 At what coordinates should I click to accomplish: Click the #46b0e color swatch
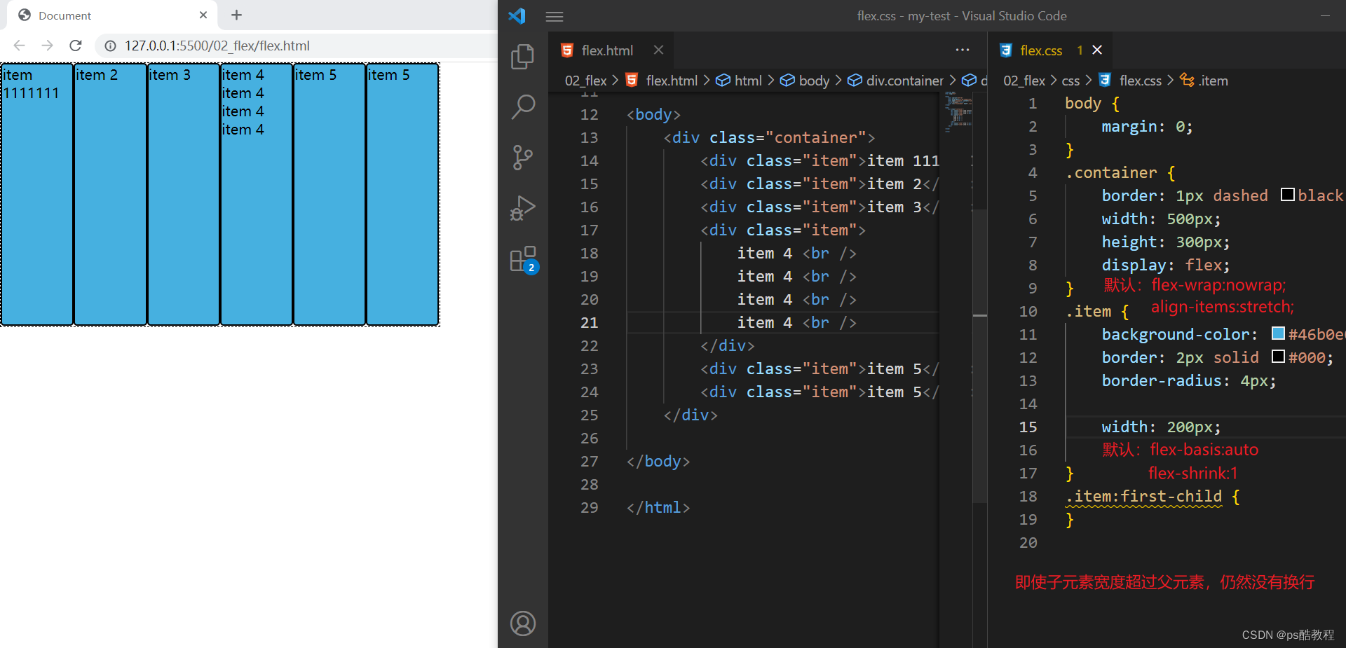1278,333
